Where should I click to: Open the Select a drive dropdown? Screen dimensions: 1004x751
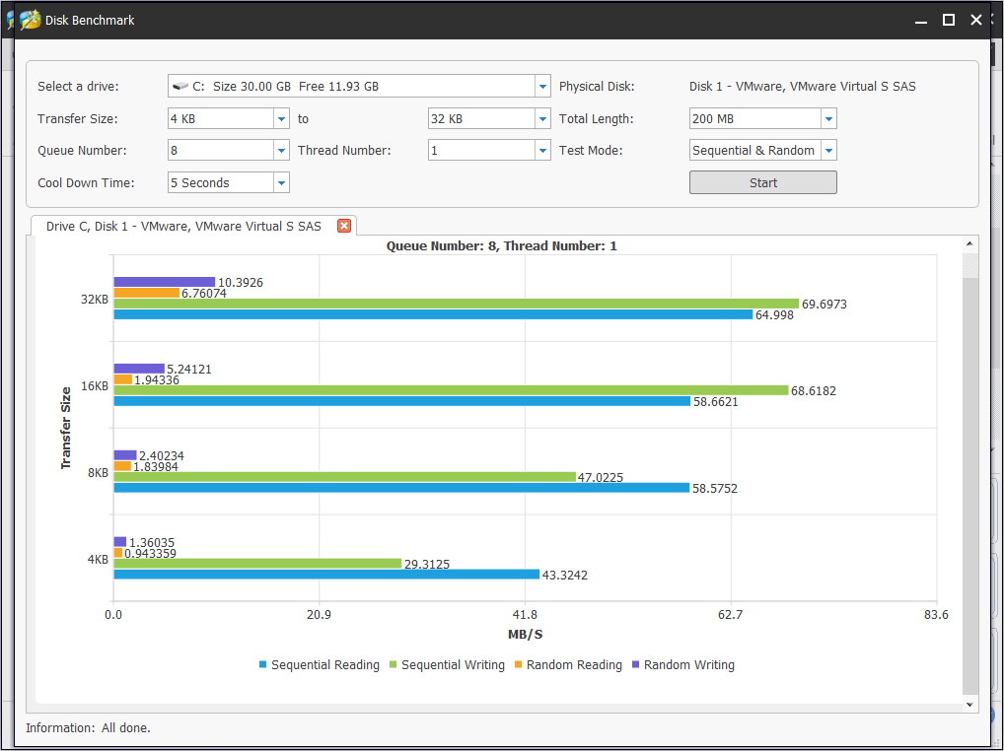point(542,87)
